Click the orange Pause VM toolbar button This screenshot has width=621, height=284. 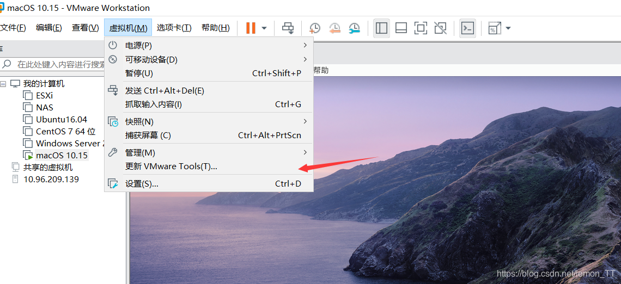pyautogui.click(x=251, y=28)
